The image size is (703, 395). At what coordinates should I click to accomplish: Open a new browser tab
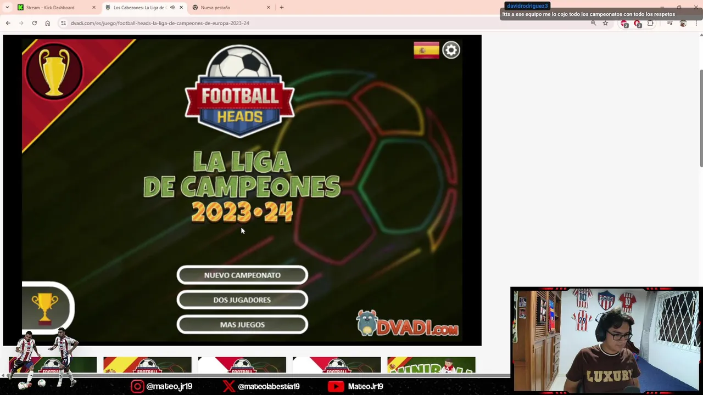282,8
